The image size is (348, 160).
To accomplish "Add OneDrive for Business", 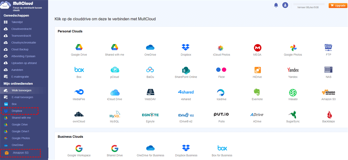I will click(x=150, y=151).
